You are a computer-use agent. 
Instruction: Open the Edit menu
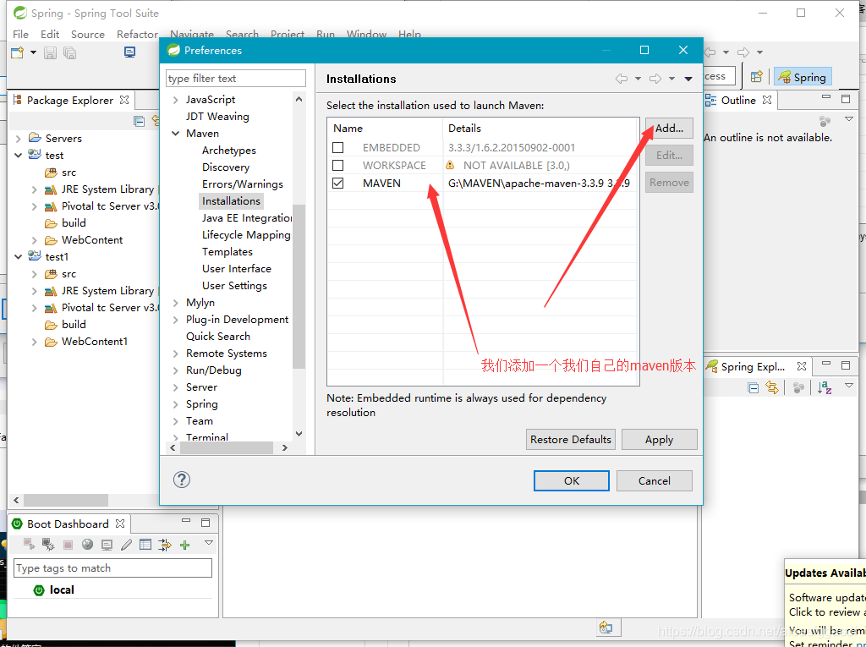click(50, 35)
